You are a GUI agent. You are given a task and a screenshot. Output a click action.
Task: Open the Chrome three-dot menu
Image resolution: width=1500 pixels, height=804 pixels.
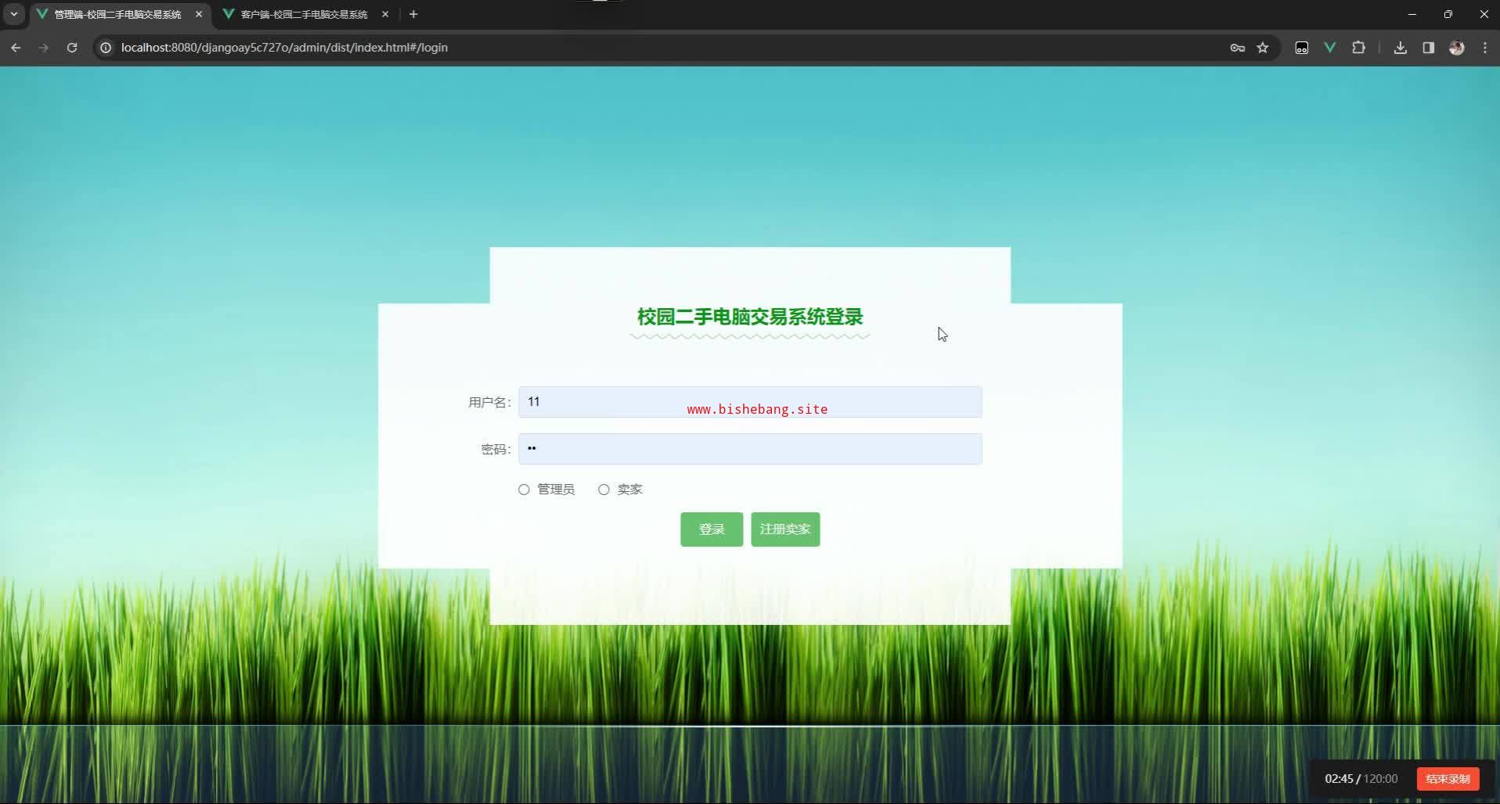click(1485, 48)
